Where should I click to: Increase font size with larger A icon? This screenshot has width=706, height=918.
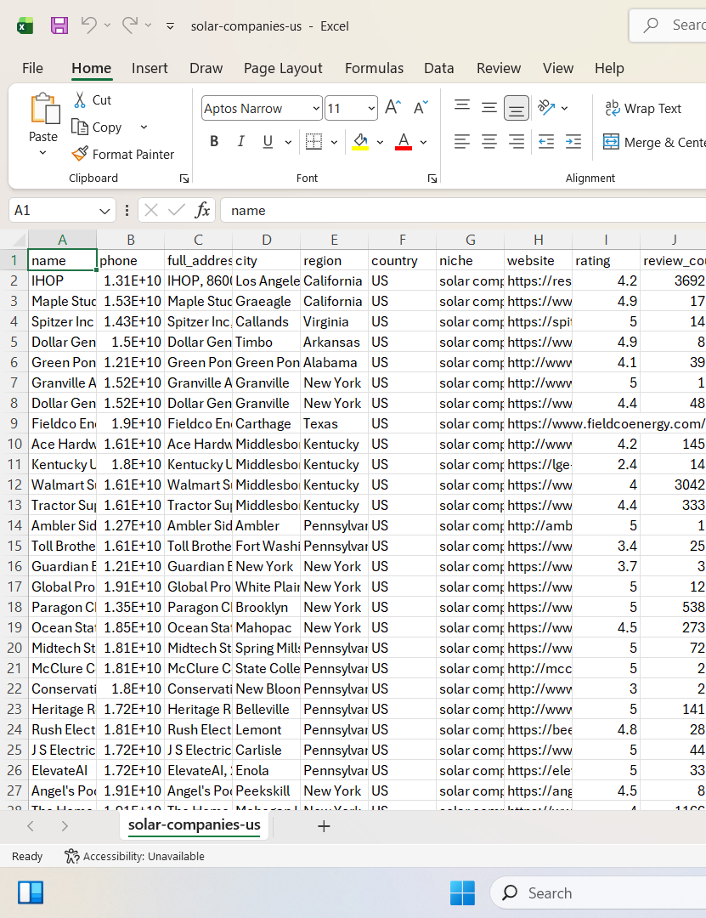point(393,108)
